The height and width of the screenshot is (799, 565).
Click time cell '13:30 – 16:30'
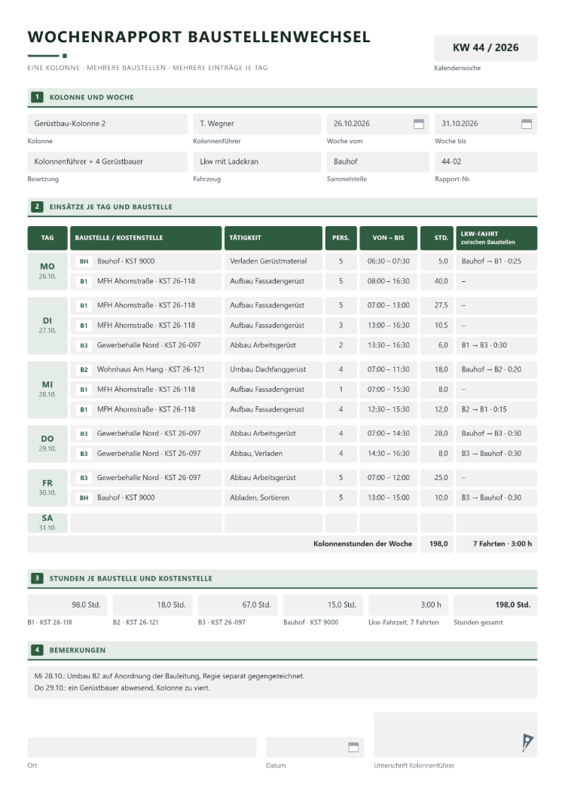[x=388, y=345]
